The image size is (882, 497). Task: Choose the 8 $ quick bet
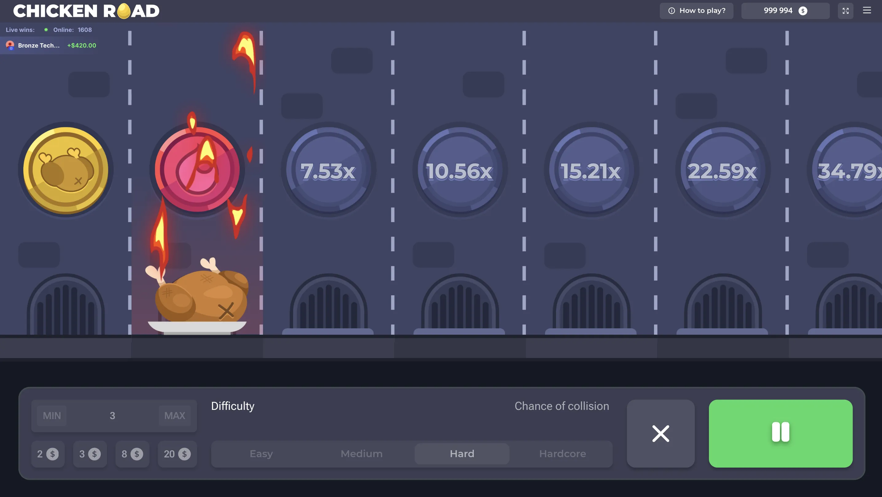tap(133, 454)
